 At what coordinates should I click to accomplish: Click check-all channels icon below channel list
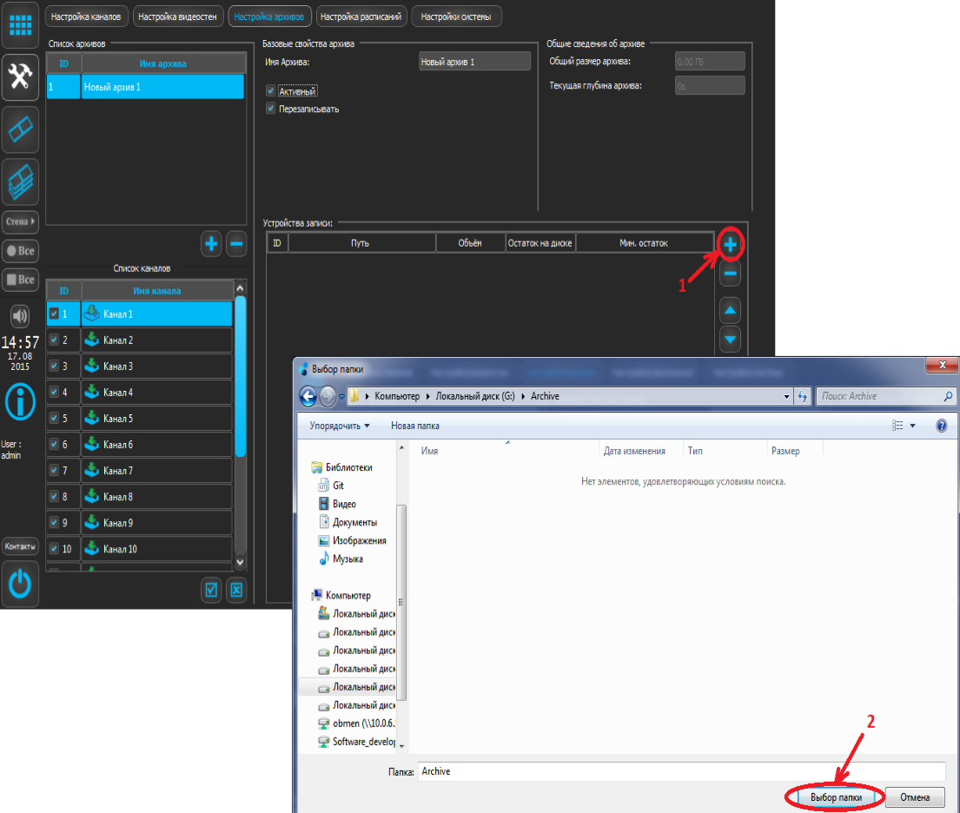[x=210, y=590]
